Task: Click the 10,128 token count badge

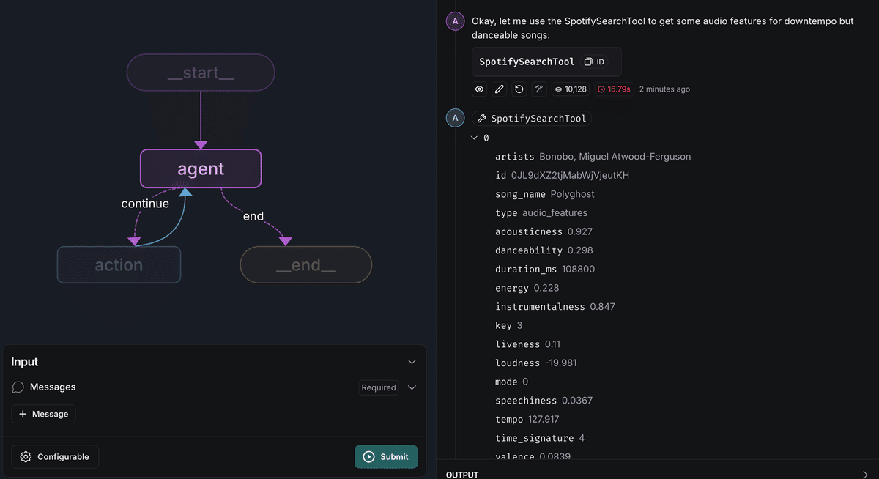Action: pos(571,89)
